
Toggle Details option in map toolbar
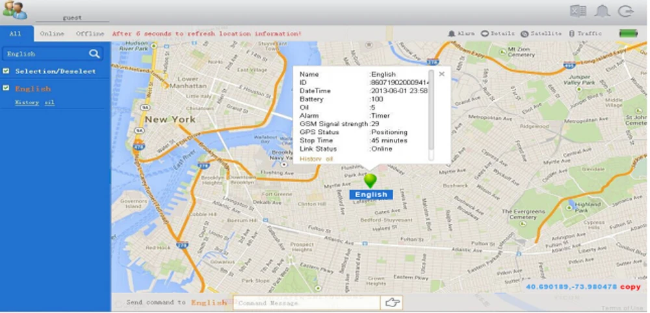(x=497, y=34)
